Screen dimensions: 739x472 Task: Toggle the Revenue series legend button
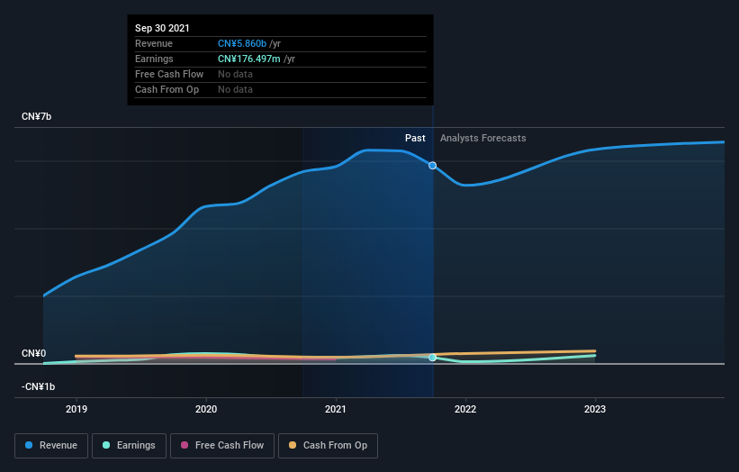pos(51,446)
